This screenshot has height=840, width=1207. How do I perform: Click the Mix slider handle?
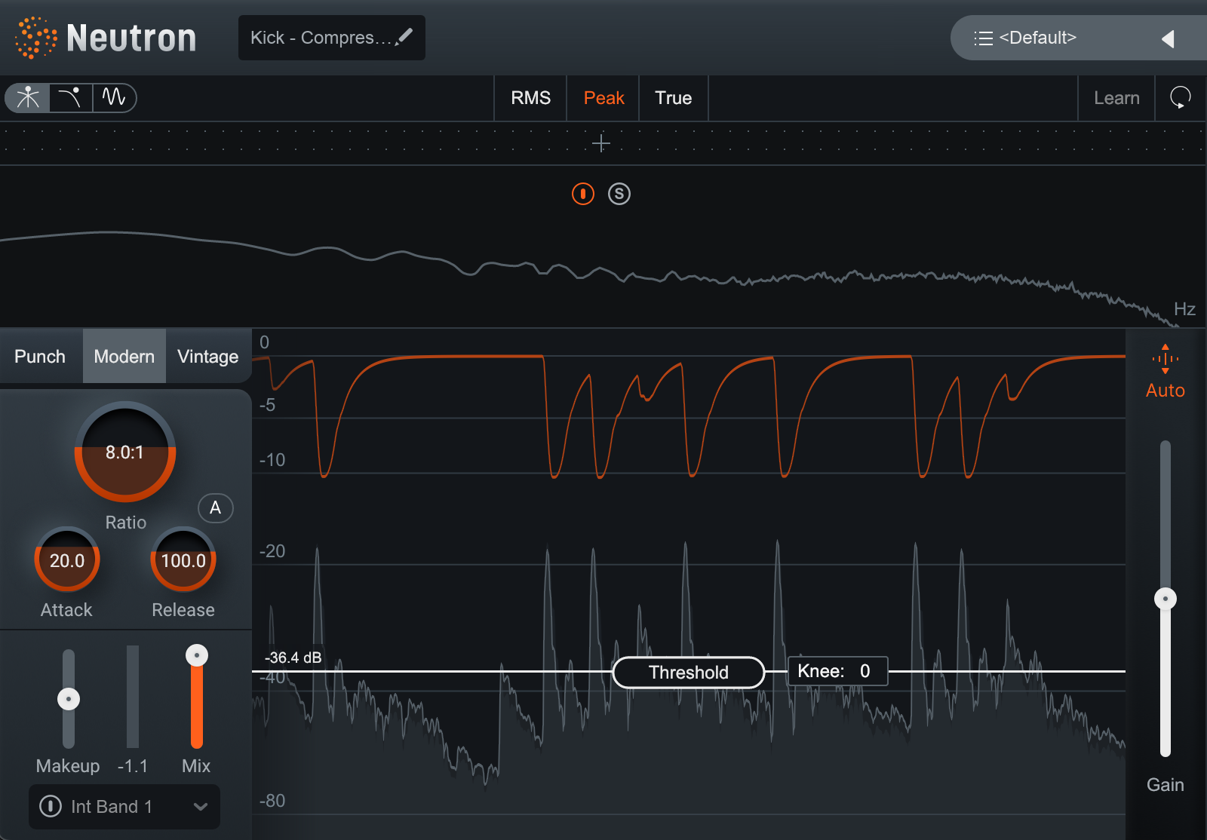[x=197, y=655]
